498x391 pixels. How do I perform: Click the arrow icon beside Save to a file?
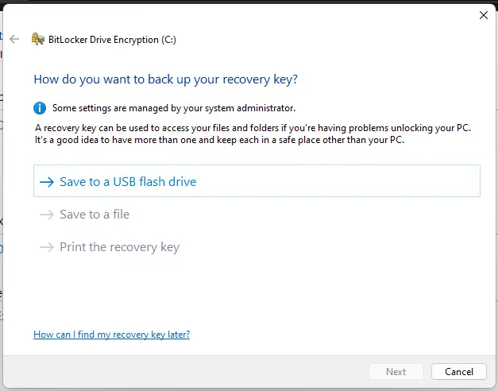coord(46,215)
